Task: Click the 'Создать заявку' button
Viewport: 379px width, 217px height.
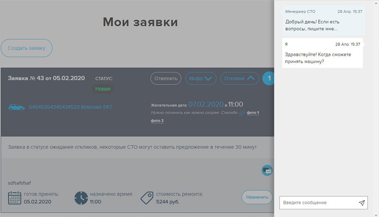Action: point(26,48)
